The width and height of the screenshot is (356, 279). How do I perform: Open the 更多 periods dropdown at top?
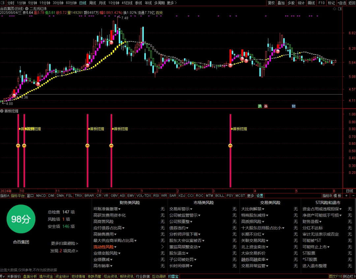(x=172, y=3)
